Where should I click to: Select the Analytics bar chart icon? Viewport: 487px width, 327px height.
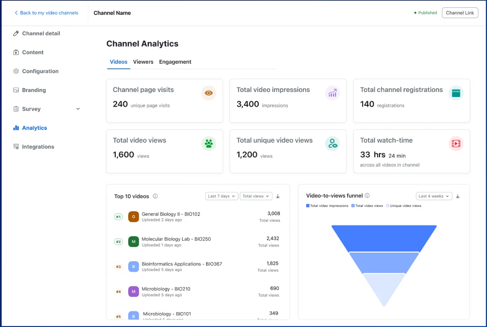16,128
